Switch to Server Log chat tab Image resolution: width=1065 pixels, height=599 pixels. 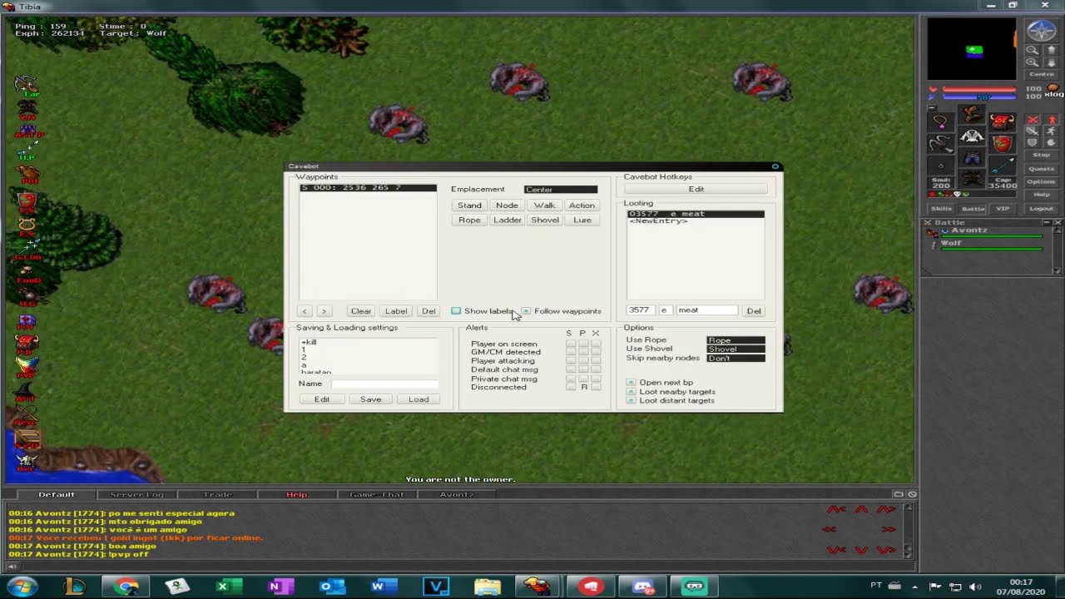pos(137,495)
